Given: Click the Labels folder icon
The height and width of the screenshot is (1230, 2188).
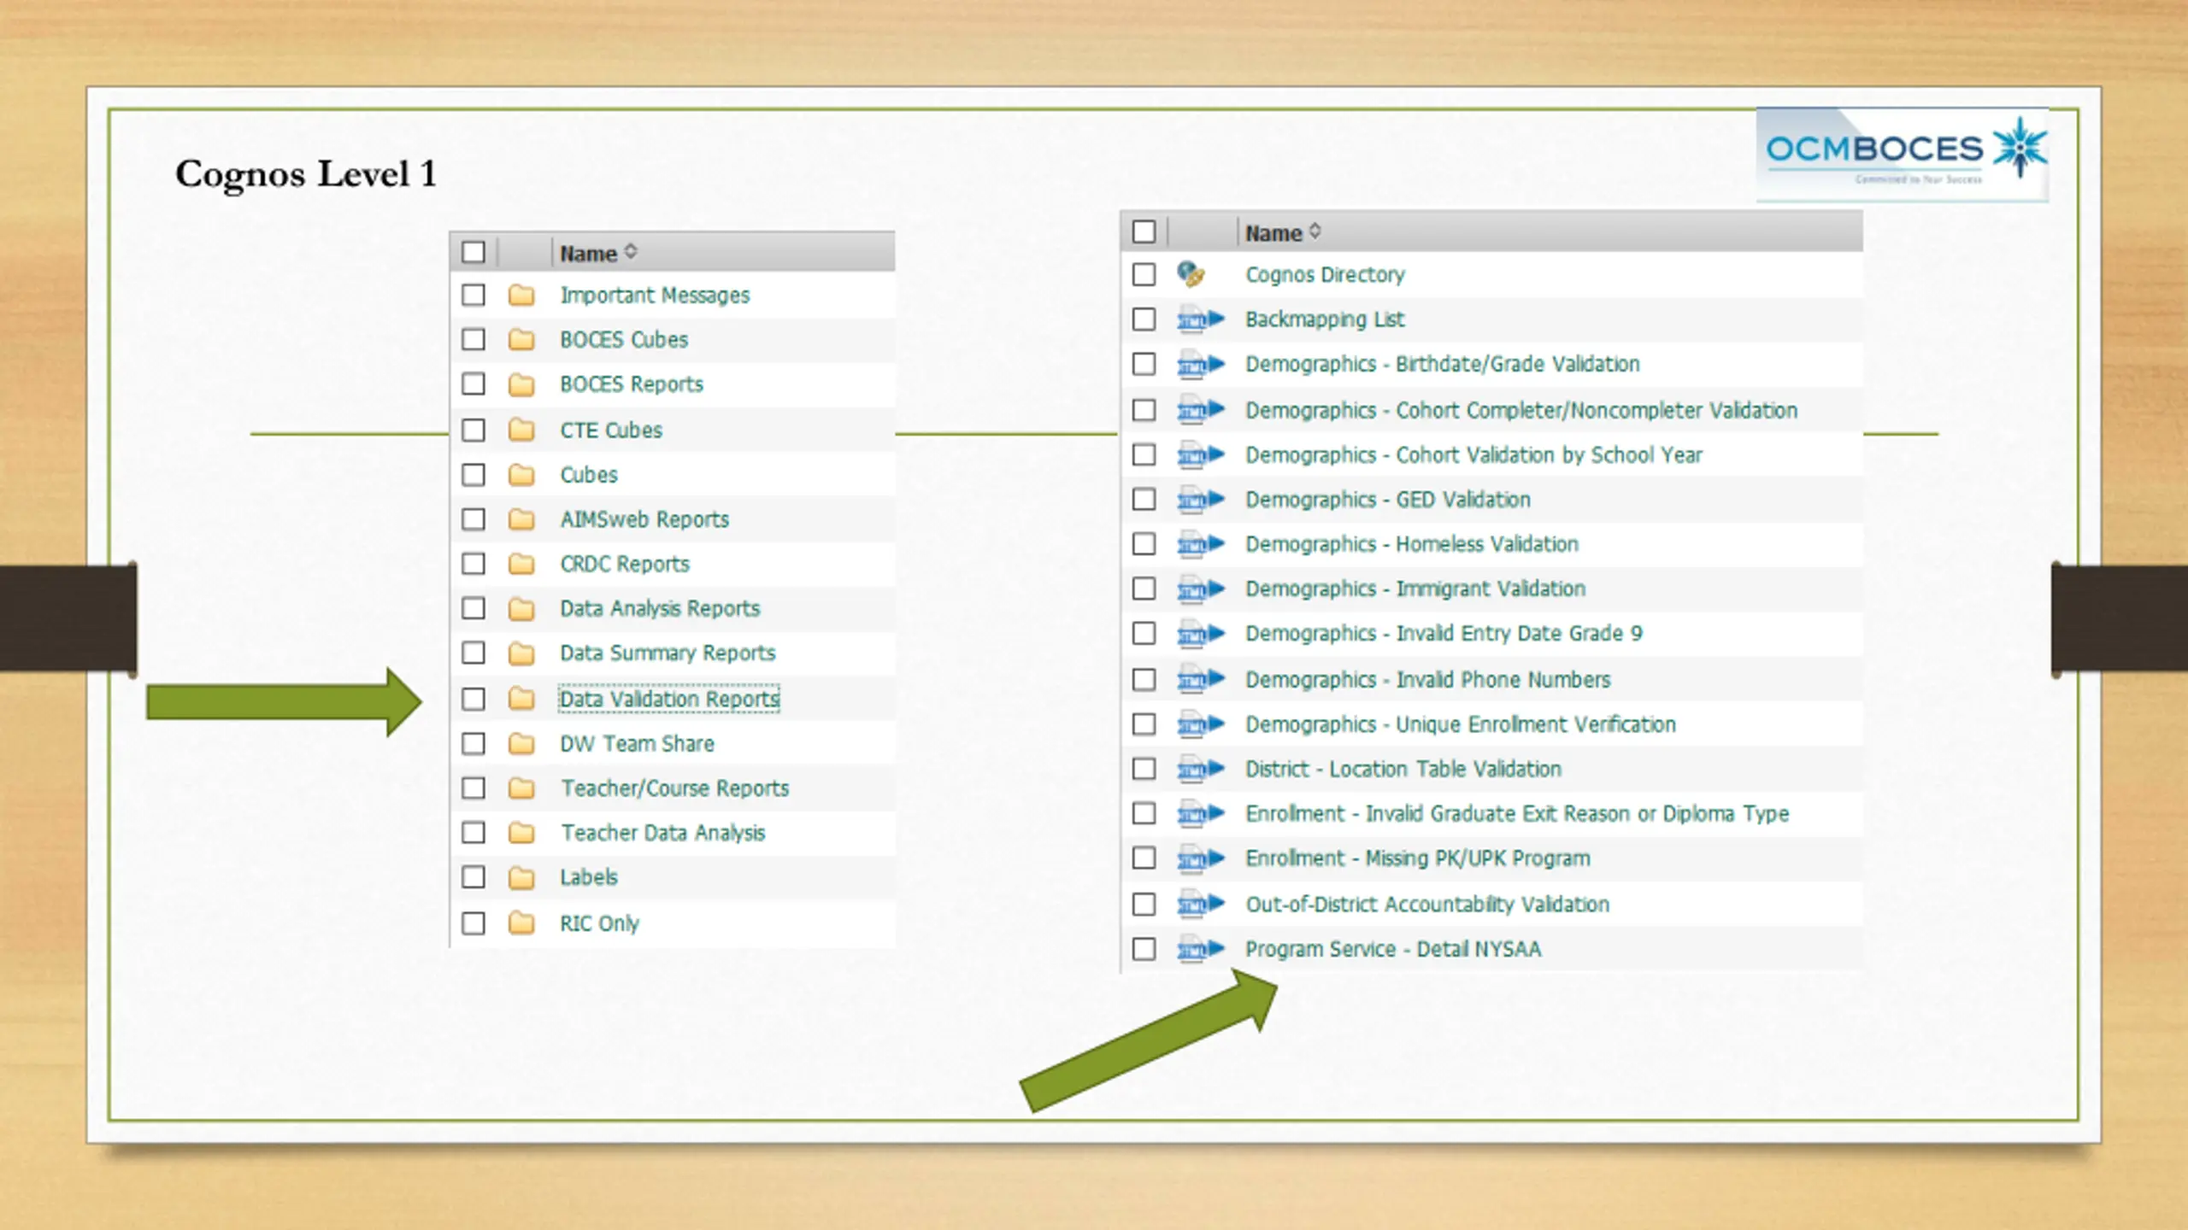Looking at the screenshot, I should pos(521,877).
